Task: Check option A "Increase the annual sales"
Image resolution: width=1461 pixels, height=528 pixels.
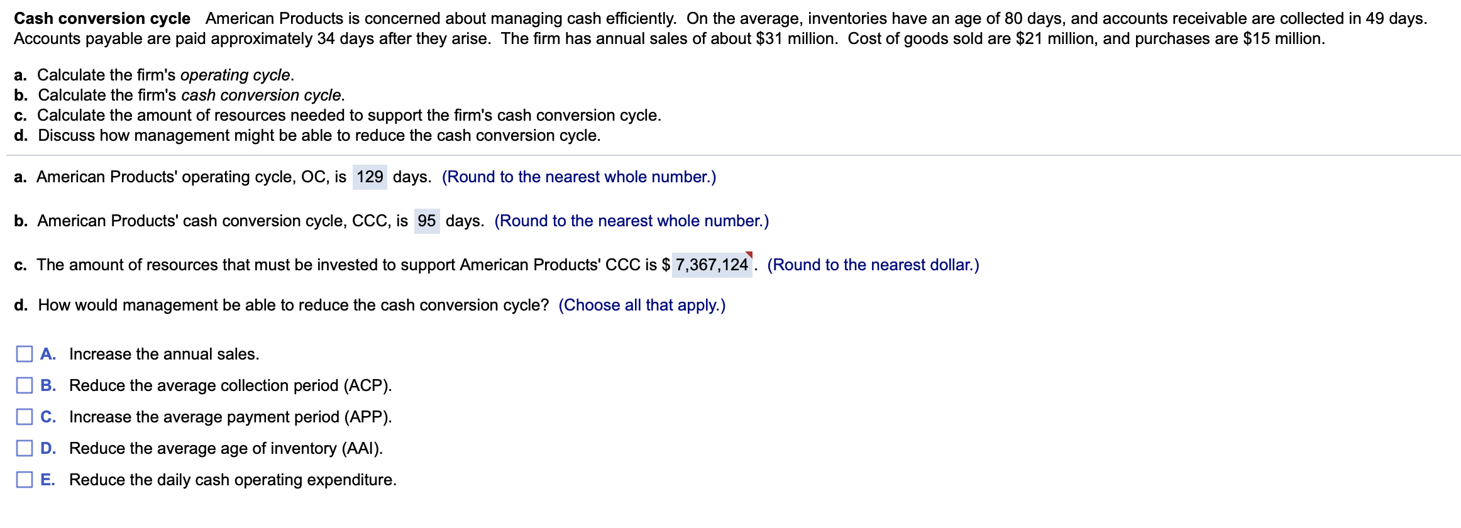Action: click(x=25, y=354)
